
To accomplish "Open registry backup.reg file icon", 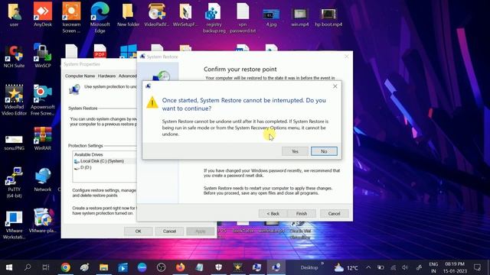I will pos(214,18).
